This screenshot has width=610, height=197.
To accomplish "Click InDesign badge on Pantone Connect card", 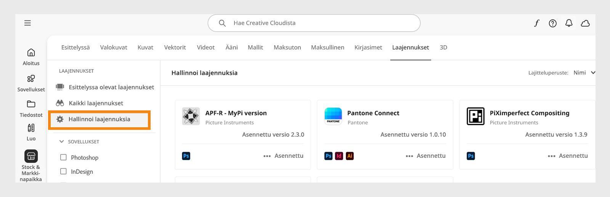I will pyautogui.click(x=339, y=156).
